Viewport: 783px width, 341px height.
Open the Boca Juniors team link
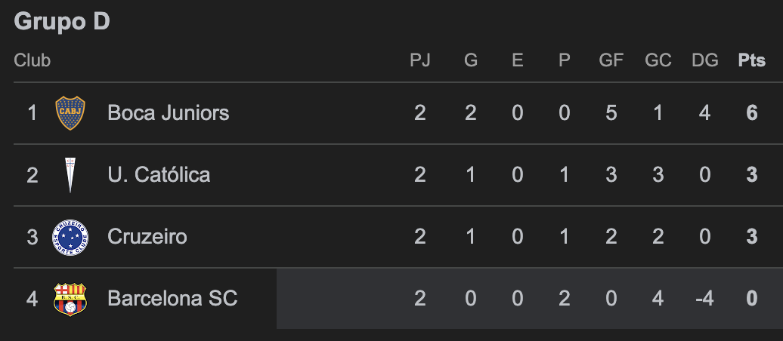point(168,113)
